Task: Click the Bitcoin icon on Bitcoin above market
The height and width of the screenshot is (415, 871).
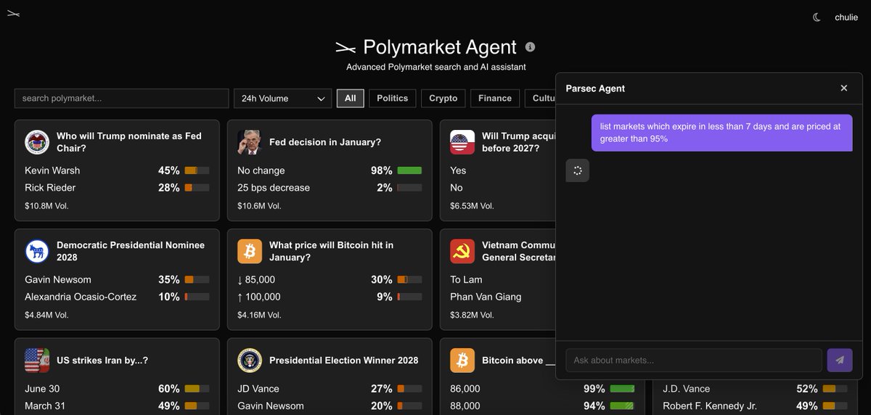Action: point(462,360)
